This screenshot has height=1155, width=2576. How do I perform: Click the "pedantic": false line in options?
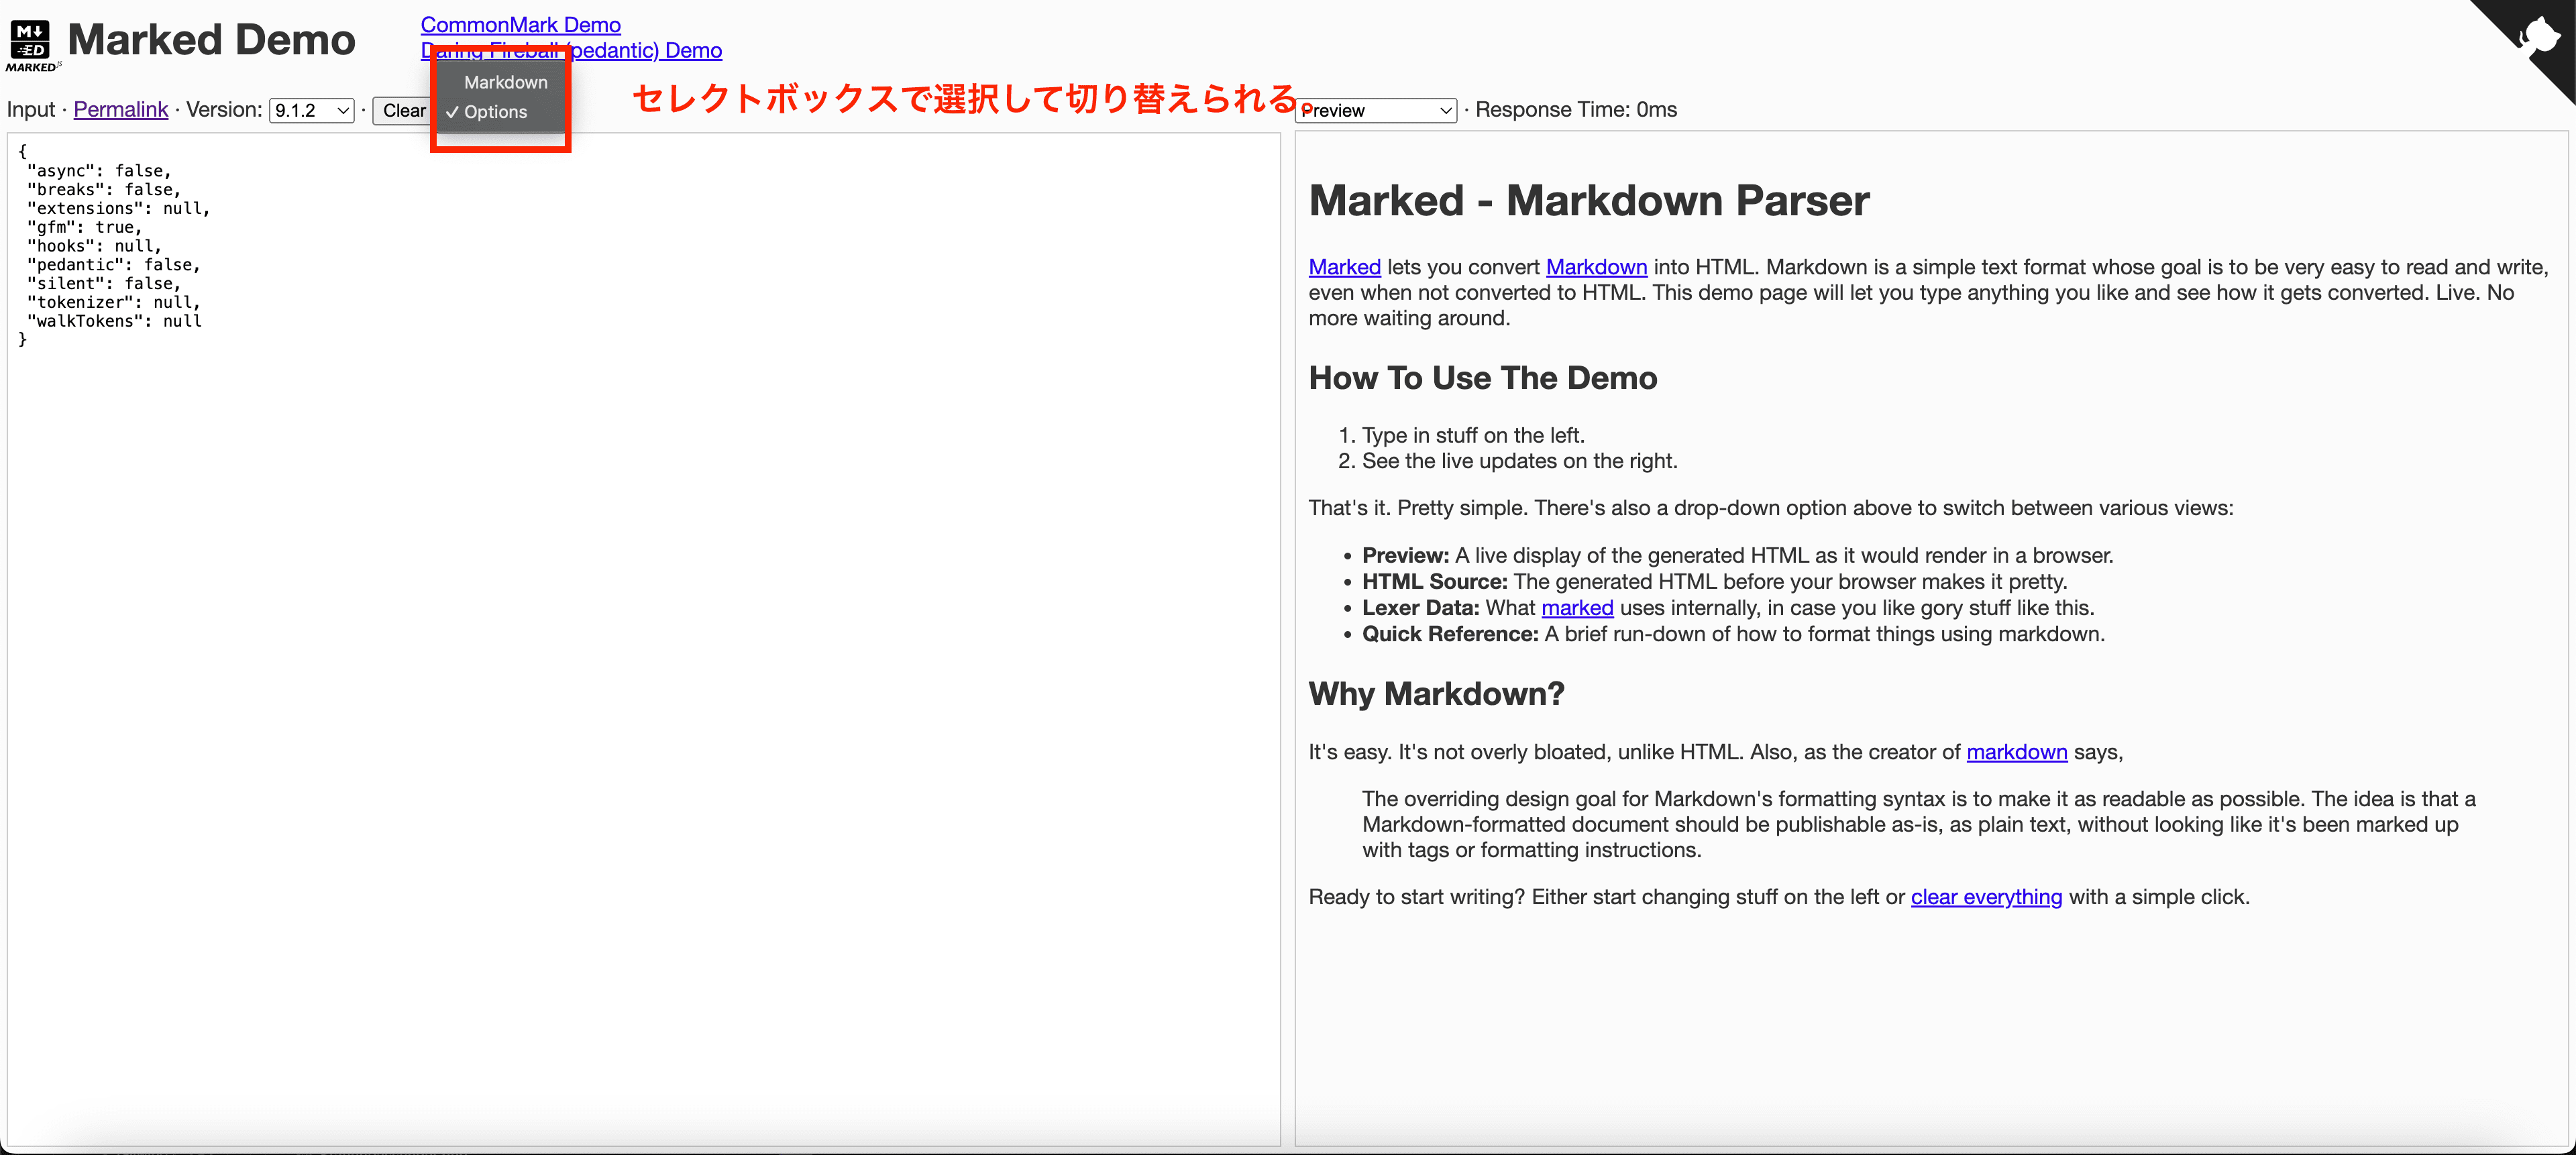114,265
